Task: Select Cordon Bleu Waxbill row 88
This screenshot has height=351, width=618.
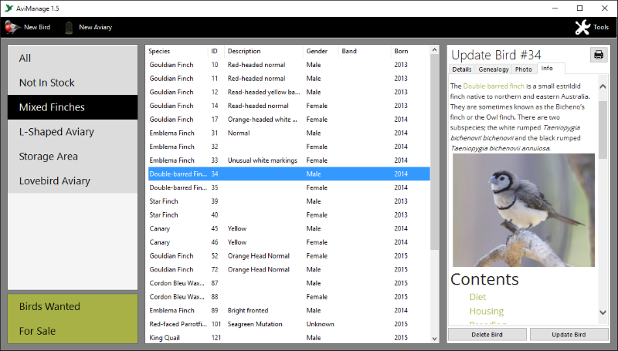Action: point(289,297)
